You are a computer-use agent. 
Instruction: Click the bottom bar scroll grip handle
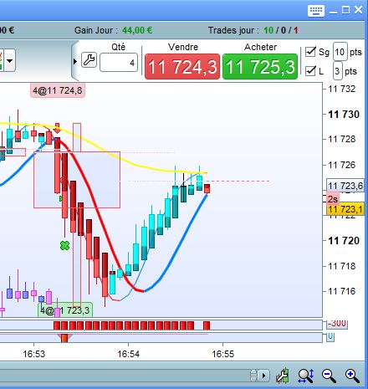(x=253, y=376)
